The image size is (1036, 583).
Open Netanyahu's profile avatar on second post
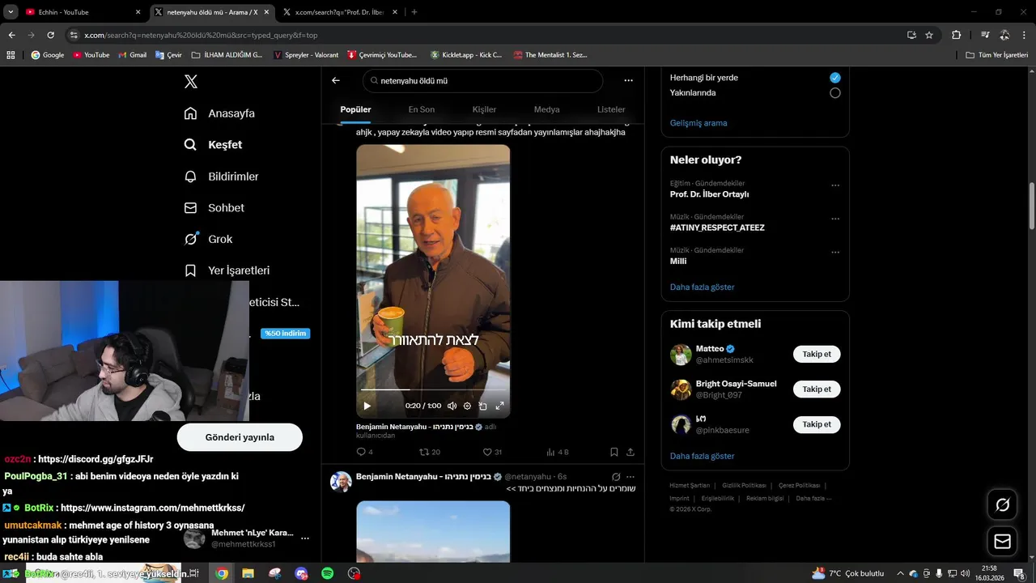(x=341, y=482)
